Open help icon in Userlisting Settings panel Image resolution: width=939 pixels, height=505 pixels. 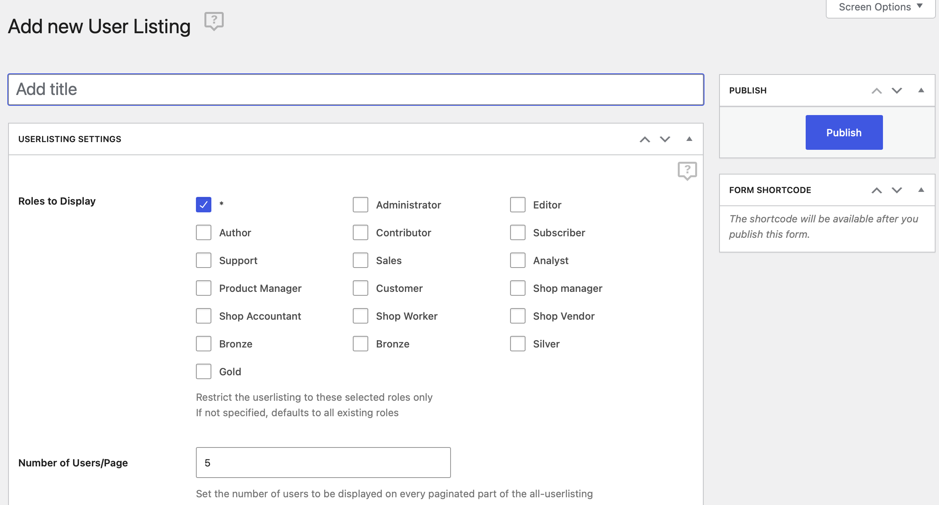pyautogui.click(x=687, y=170)
